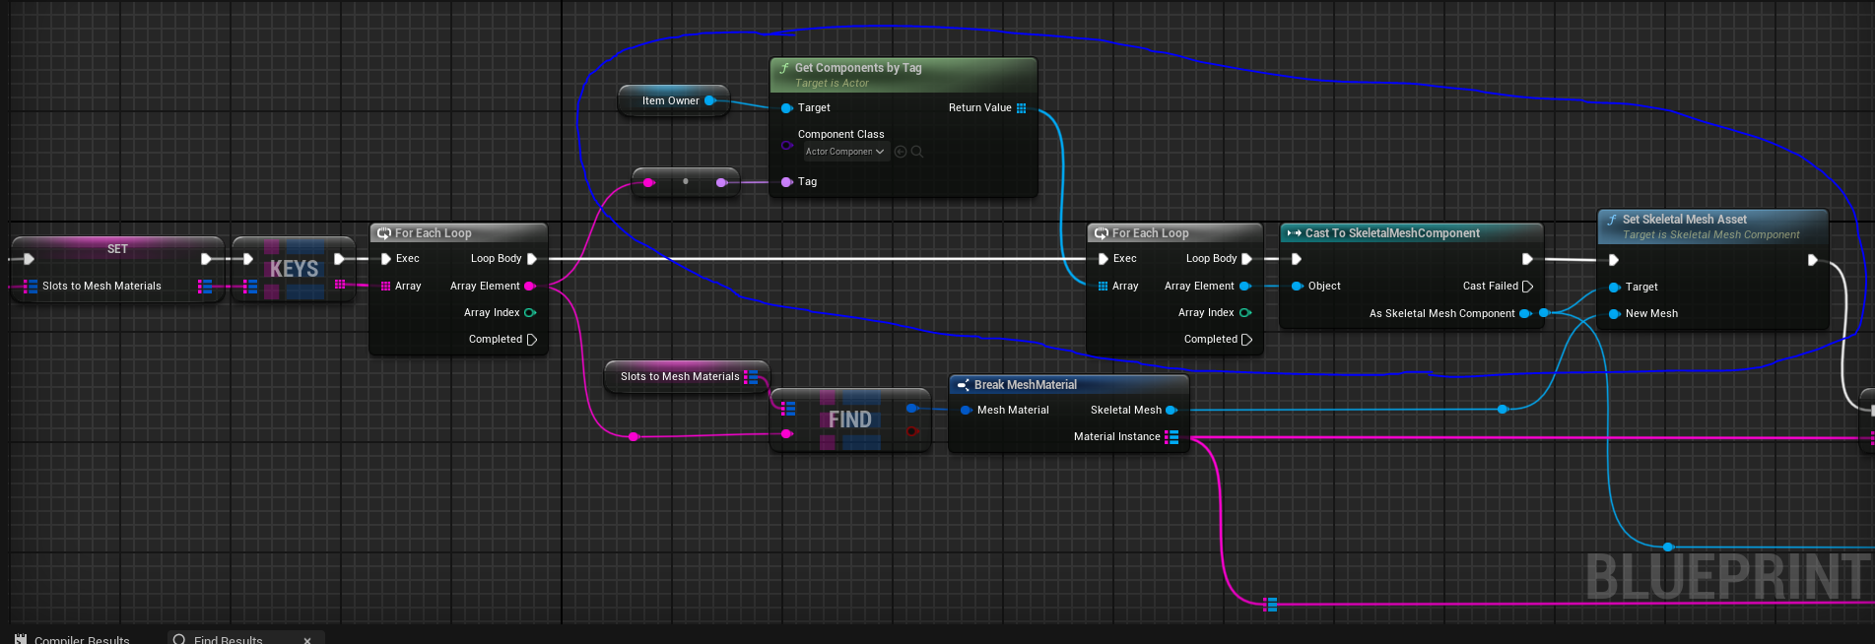The width and height of the screenshot is (1875, 644).
Task: Click Loop Body pin on first For Each Loop
Action: coord(532,259)
